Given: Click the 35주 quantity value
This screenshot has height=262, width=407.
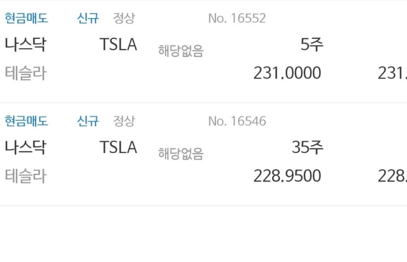Looking at the screenshot, I should tap(308, 147).
